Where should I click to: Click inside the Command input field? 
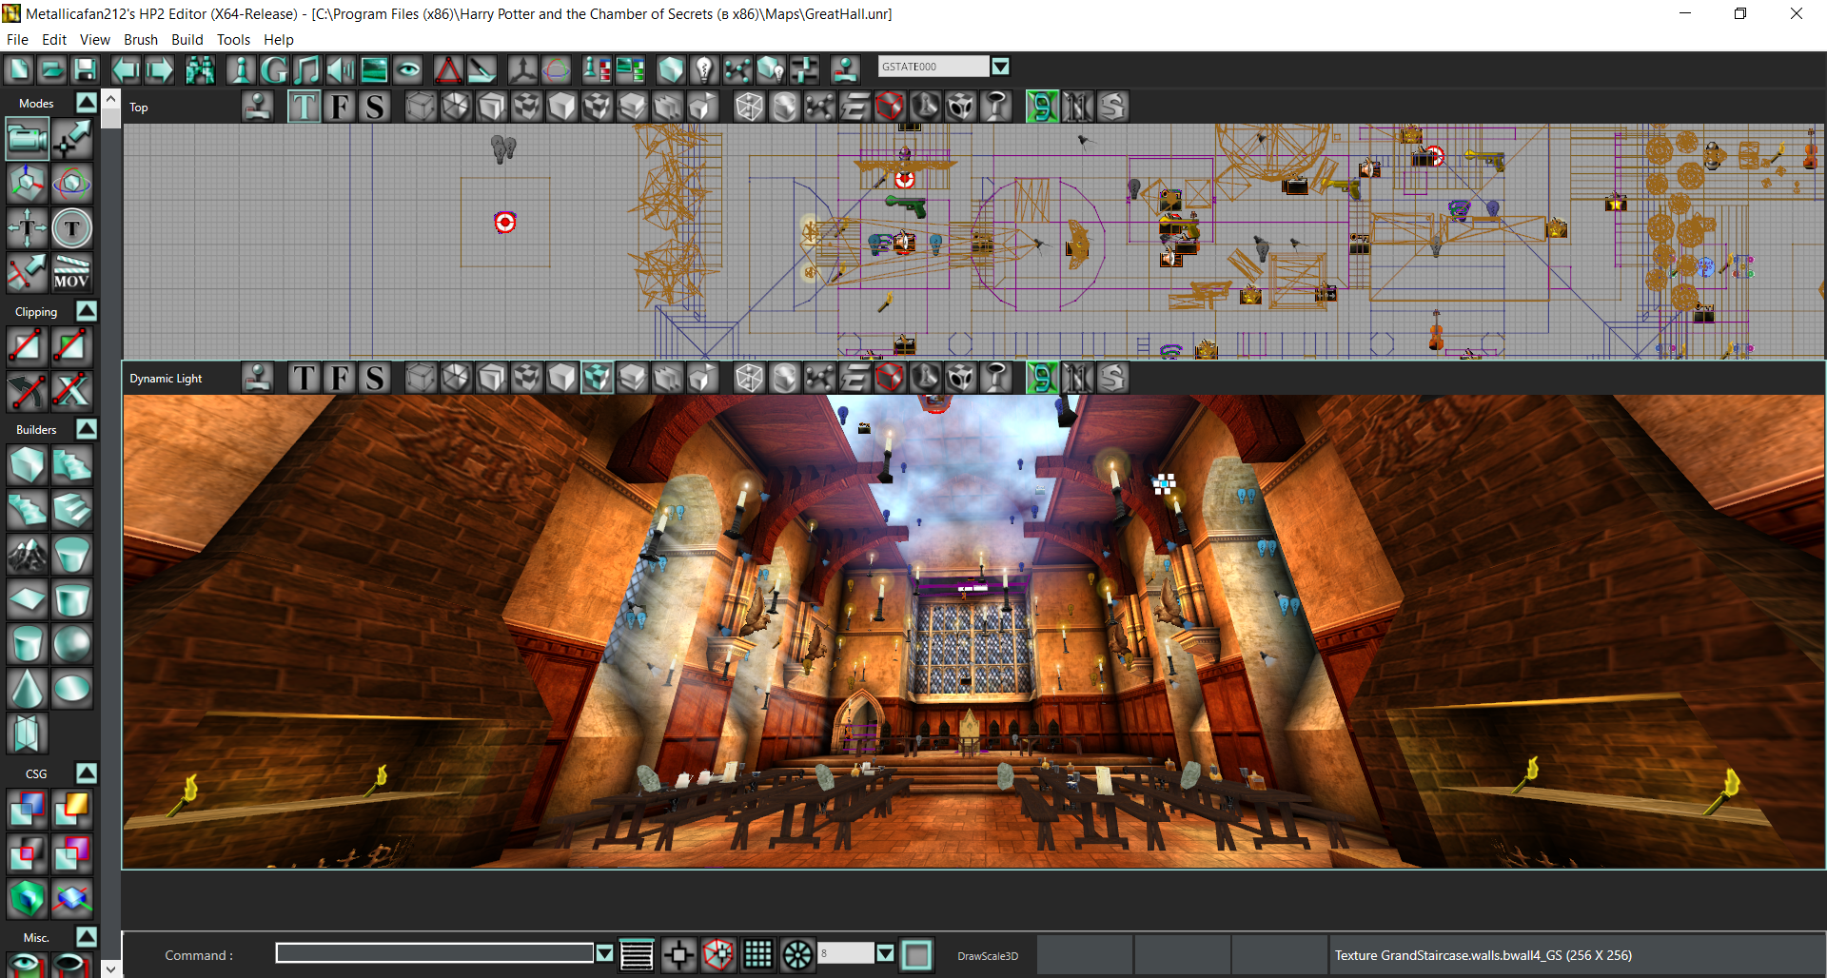pyautogui.click(x=434, y=953)
